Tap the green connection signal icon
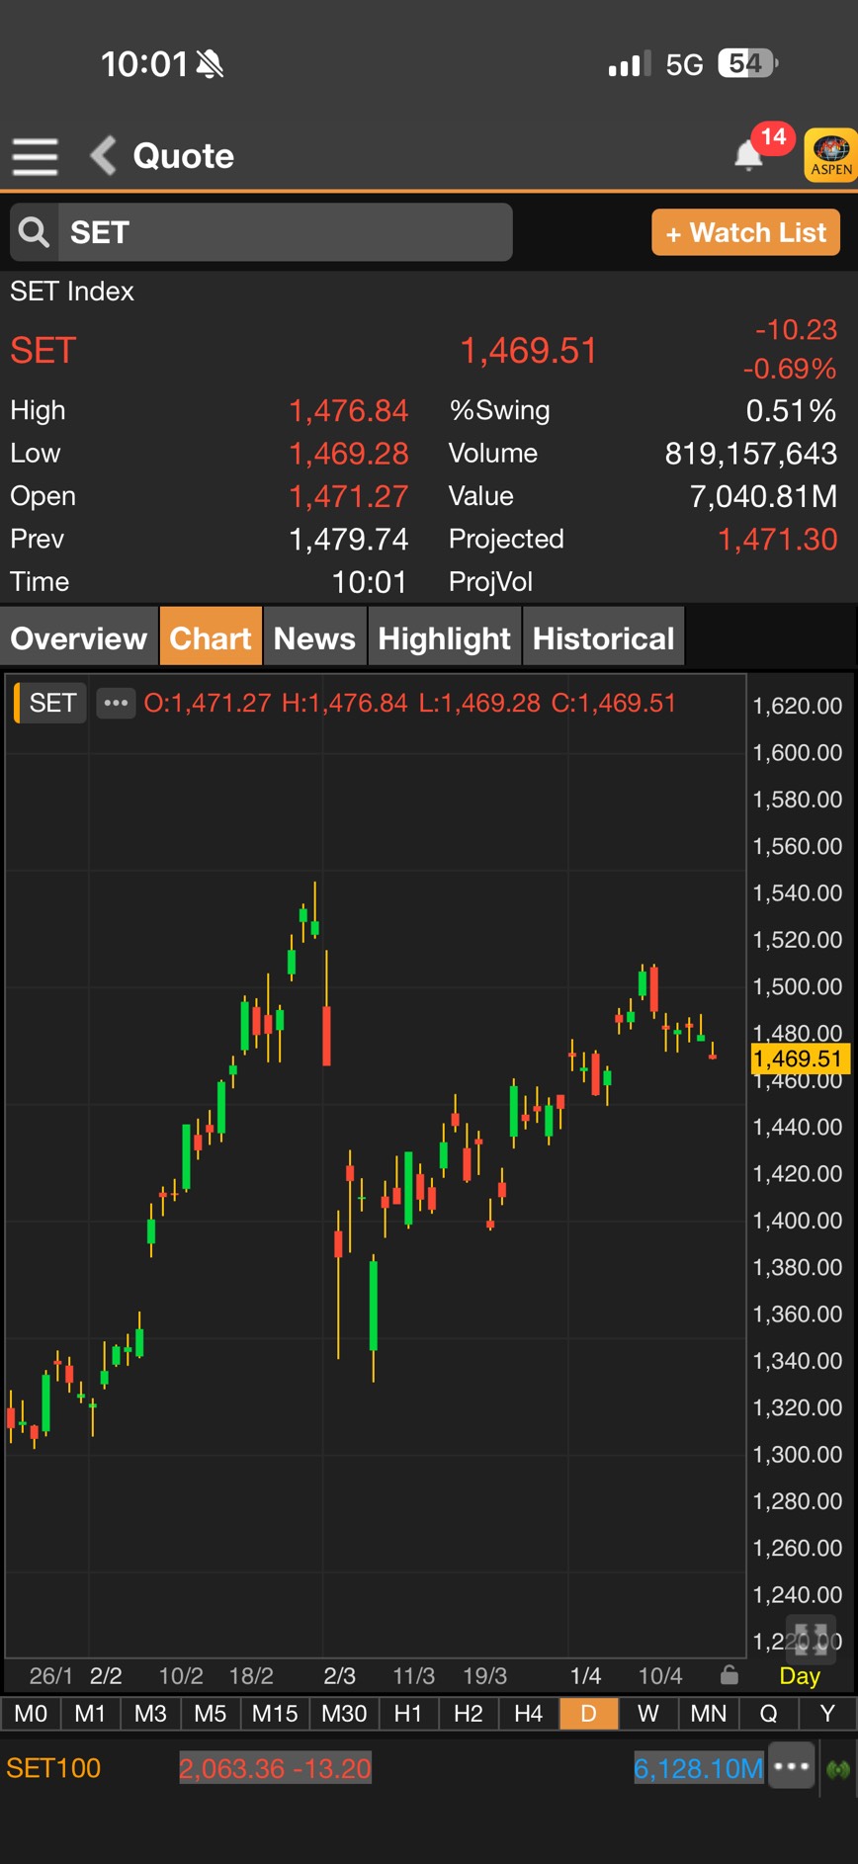This screenshot has width=858, height=1864. (838, 1768)
